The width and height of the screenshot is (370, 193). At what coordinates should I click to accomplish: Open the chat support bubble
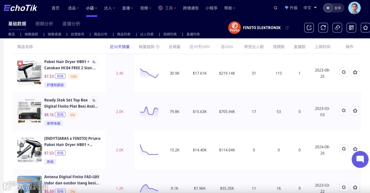point(360,159)
